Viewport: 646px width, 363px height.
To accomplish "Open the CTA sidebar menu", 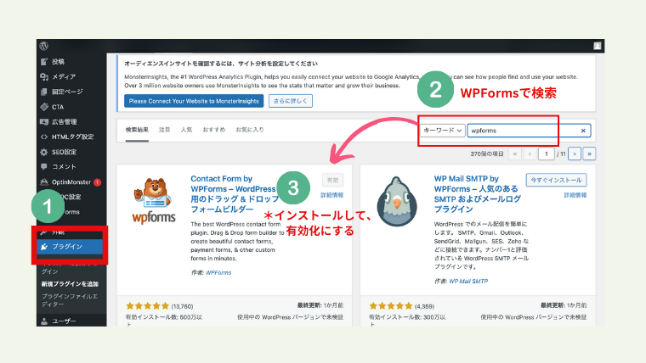I will (58, 107).
